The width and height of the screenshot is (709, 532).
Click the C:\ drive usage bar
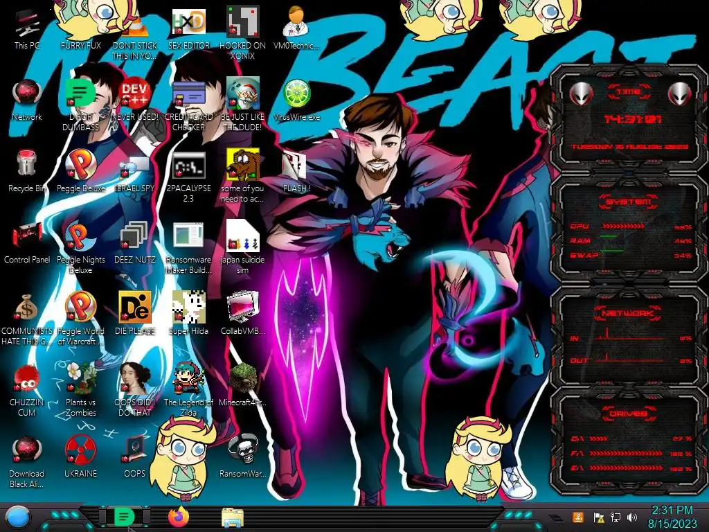click(x=599, y=438)
